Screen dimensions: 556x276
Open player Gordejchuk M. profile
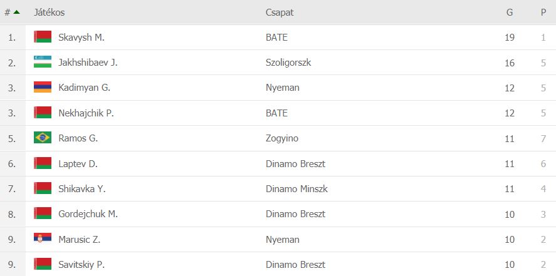[x=88, y=214]
